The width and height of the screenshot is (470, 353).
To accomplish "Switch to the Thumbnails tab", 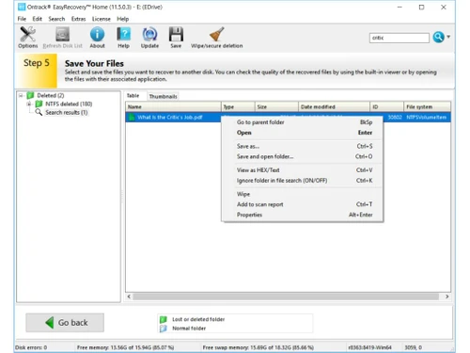I will coord(163,96).
